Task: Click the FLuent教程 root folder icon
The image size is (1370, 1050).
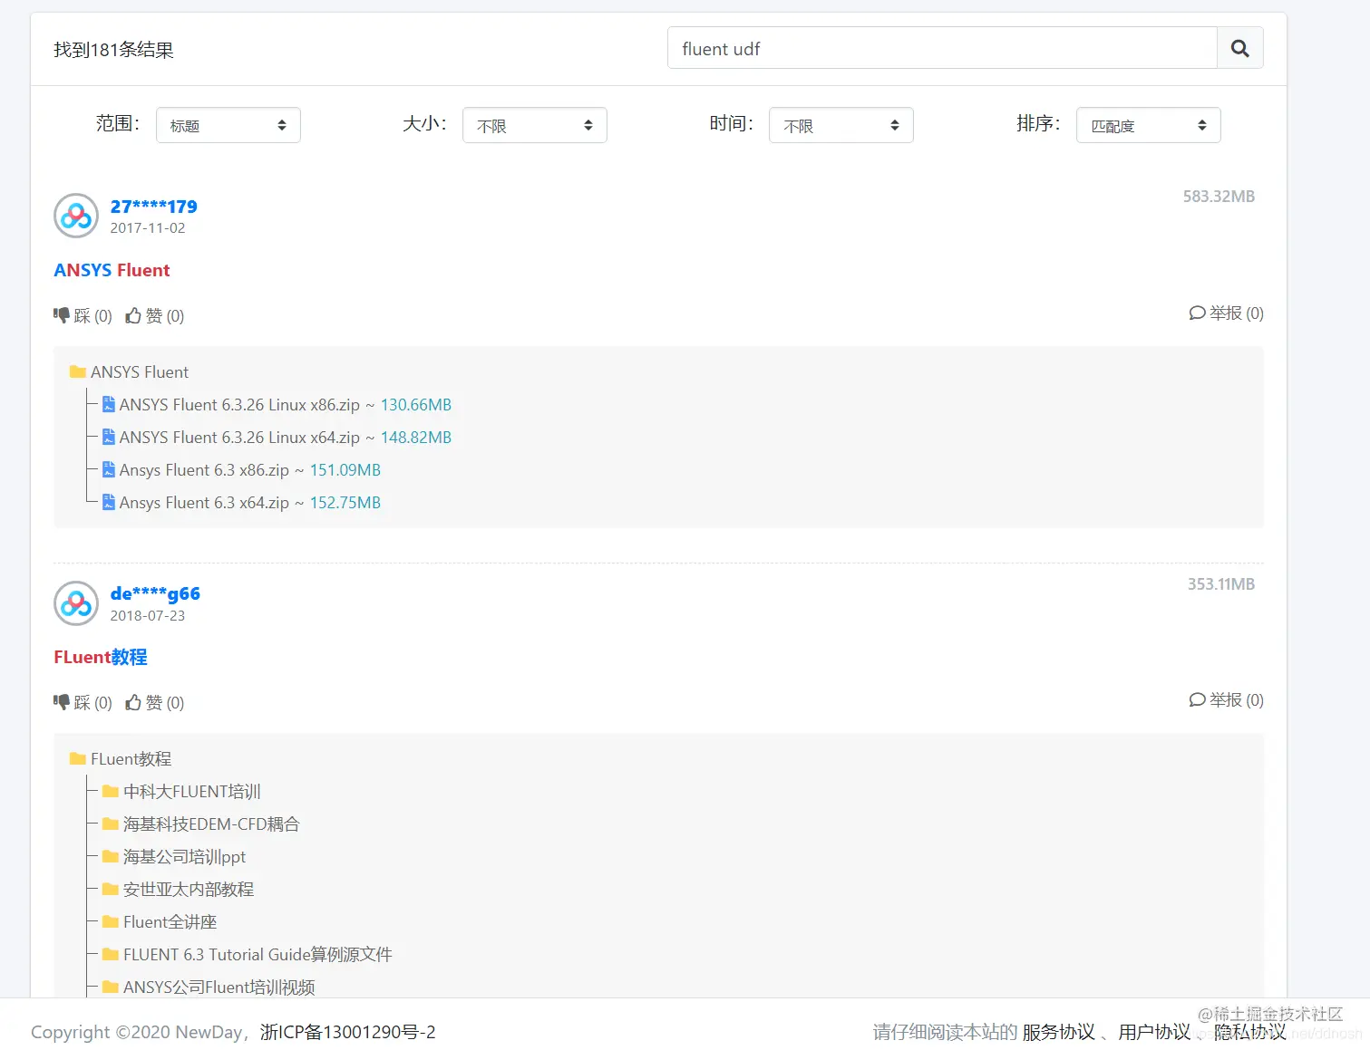Action: point(78,758)
